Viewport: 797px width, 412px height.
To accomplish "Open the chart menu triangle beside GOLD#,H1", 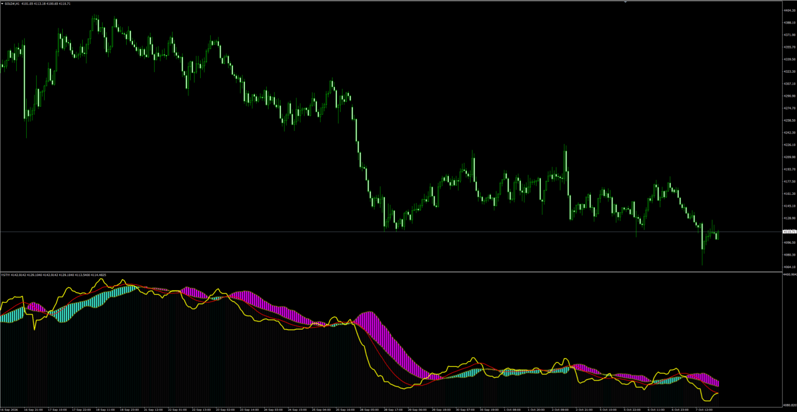I will coord(2,4).
